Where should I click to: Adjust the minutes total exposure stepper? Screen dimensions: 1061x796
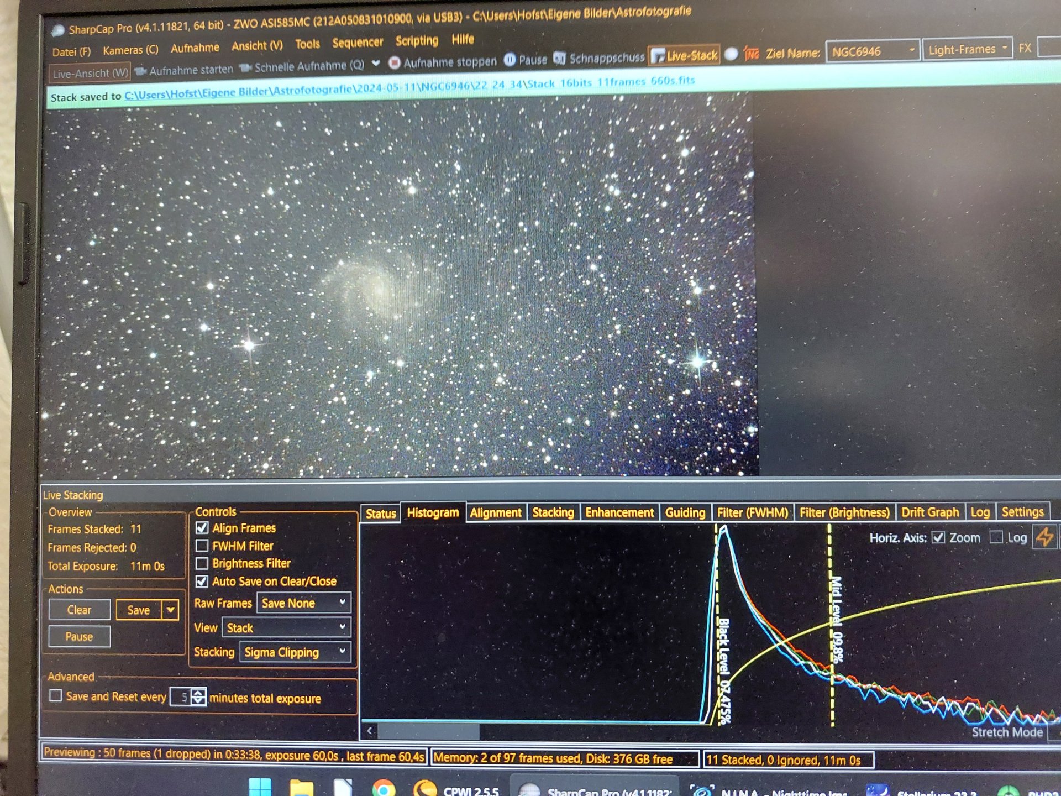pos(198,696)
